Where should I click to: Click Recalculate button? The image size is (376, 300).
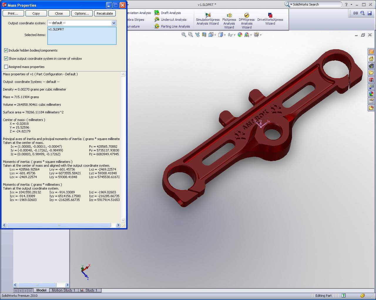[x=105, y=13]
